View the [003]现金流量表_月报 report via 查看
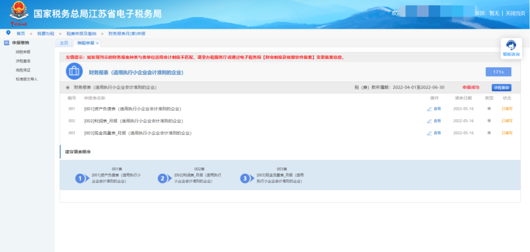 click(x=434, y=133)
